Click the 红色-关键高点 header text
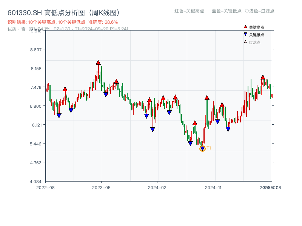 [189, 11]
